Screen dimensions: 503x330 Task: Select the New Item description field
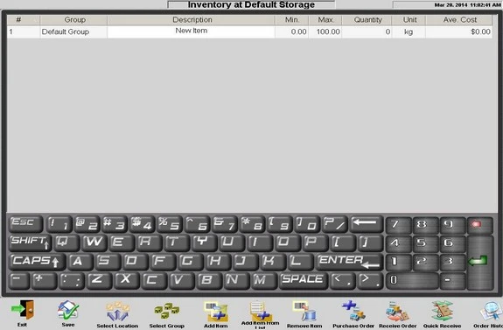(x=192, y=32)
